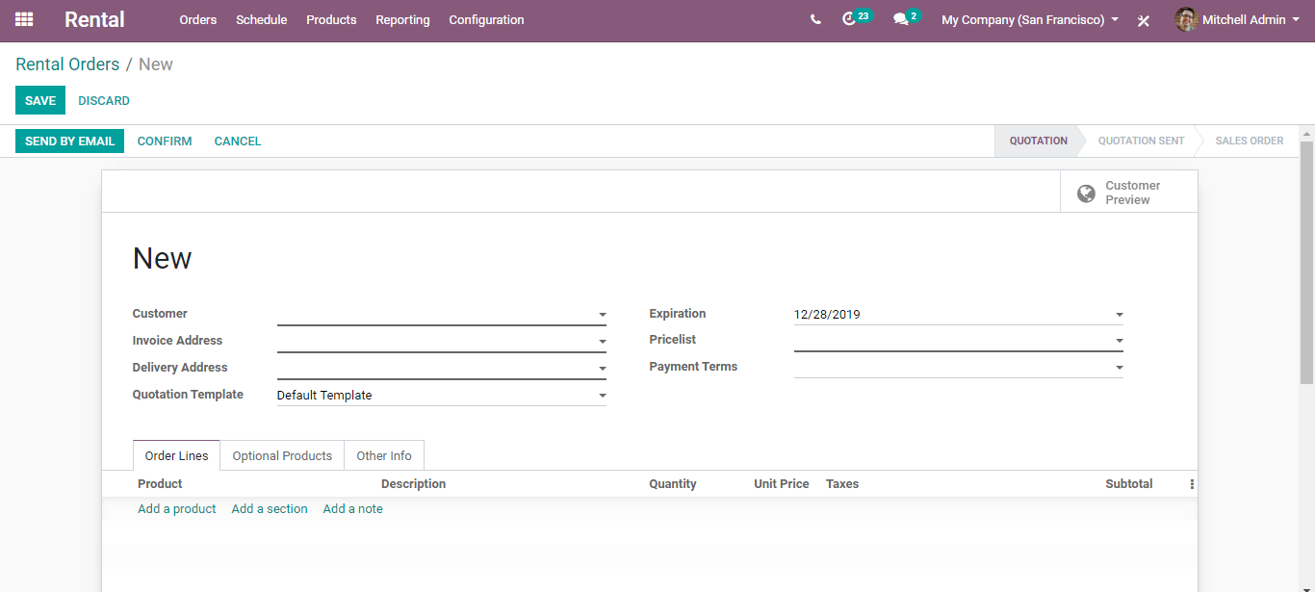
Task: Expand the Pricelist dropdown arrow
Action: (x=1120, y=341)
